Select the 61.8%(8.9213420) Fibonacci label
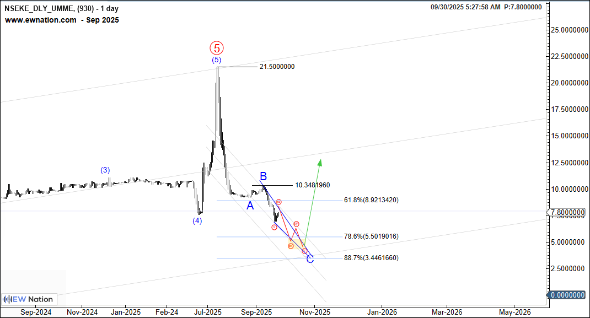 pyautogui.click(x=371, y=200)
